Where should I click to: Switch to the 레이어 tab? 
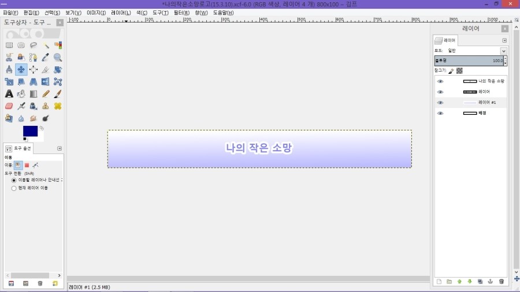(445, 40)
